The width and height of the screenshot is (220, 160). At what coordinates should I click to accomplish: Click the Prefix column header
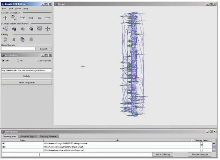click(22, 140)
